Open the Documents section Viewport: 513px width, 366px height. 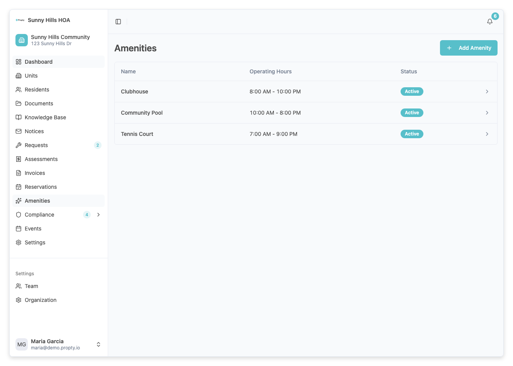(39, 103)
